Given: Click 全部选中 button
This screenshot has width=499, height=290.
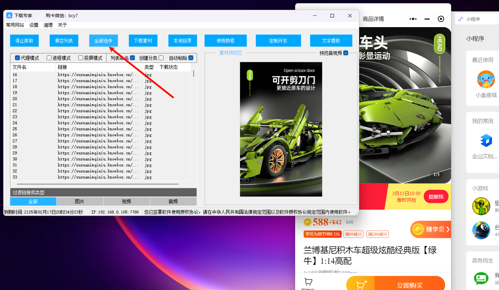Looking at the screenshot, I should click(x=103, y=41).
